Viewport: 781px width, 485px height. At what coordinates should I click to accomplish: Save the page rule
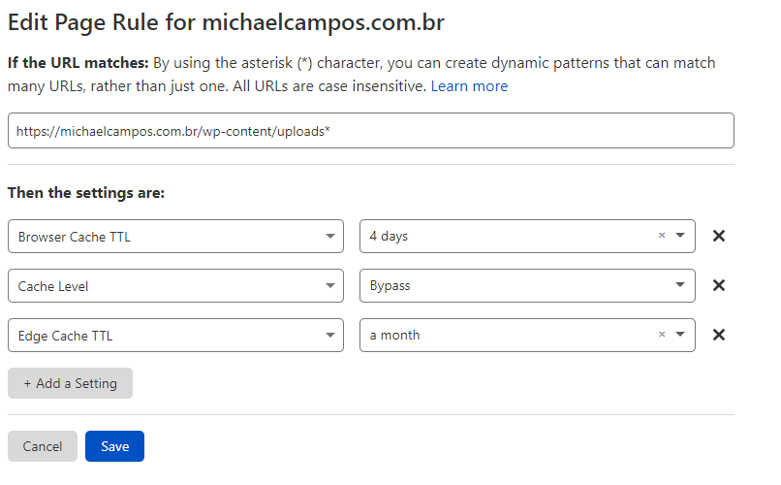click(114, 446)
